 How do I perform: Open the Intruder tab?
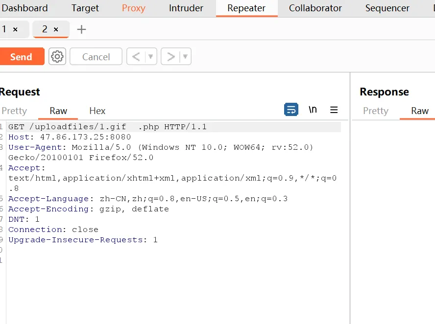186,8
